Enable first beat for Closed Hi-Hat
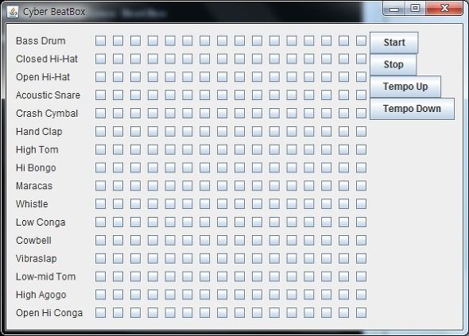The image size is (469, 336). click(x=100, y=59)
